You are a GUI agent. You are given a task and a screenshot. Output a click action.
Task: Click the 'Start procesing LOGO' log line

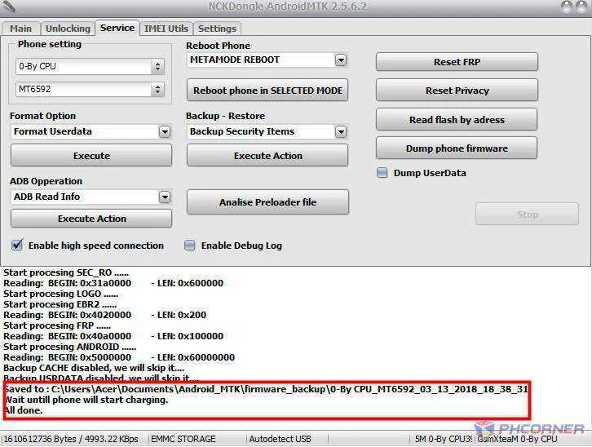(x=61, y=294)
